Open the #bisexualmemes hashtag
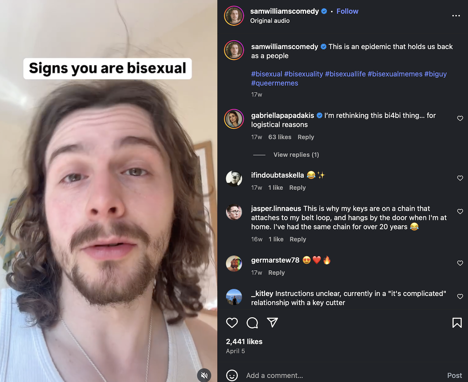The width and height of the screenshot is (468, 382). pyautogui.click(x=395, y=74)
